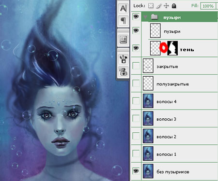Select the тень layer thumbnail
Image resolution: width=218 pixels, height=181 pixels.
[x=155, y=48]
